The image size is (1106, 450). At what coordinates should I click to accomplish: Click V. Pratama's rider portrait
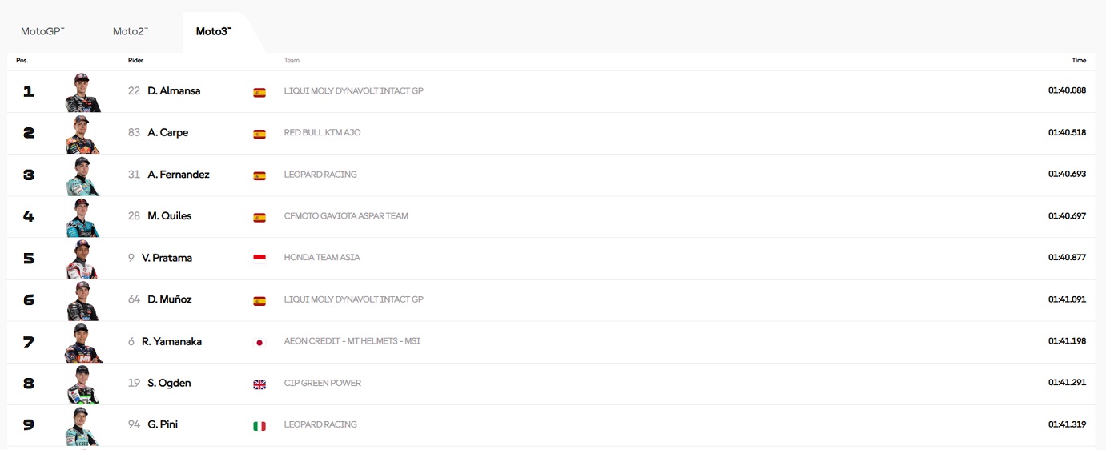click(82, 259)
